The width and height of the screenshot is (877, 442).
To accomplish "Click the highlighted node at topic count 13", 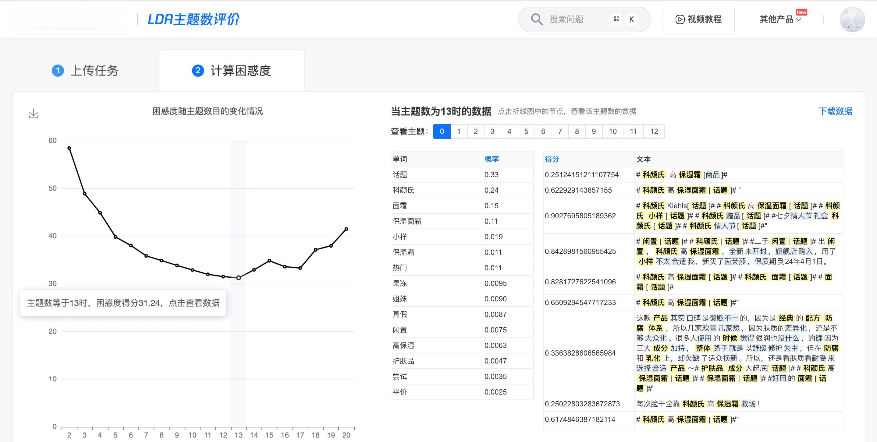I will (239, 278).
